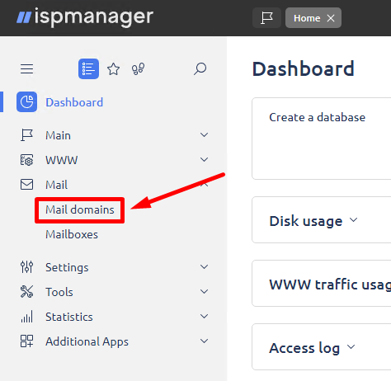Open favorites via the star icon
Screen dimensions: 391x381
[113, 69]
